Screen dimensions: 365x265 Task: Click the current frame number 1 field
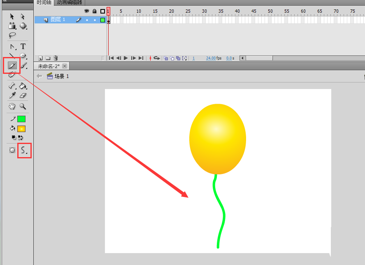point(193,58)
